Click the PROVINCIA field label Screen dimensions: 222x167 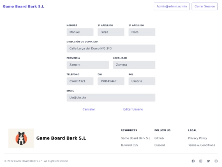pyautogui.click(x=73, y=58)
